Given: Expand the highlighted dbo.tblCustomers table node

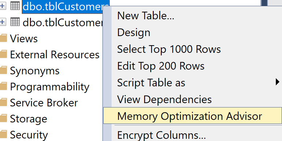Looking at the screenshot, I should pyautogui.click(x=2, y=6).
